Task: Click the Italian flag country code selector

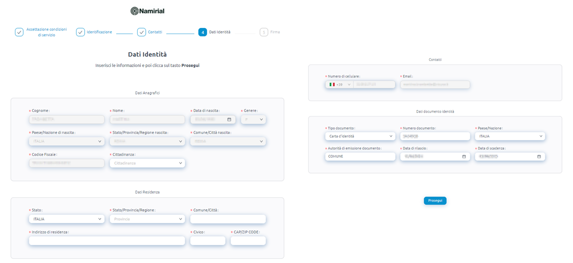Action: (340, 84)
